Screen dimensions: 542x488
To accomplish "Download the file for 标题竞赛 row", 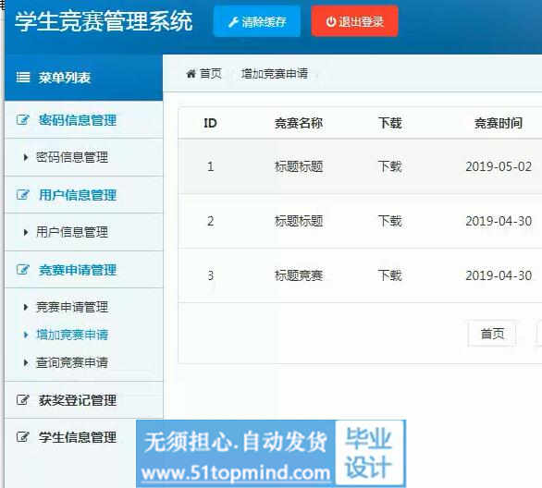I will click(390, 275).
